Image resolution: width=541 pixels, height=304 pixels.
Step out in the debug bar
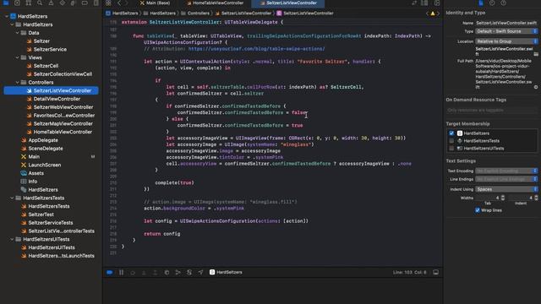click(156, 272)
